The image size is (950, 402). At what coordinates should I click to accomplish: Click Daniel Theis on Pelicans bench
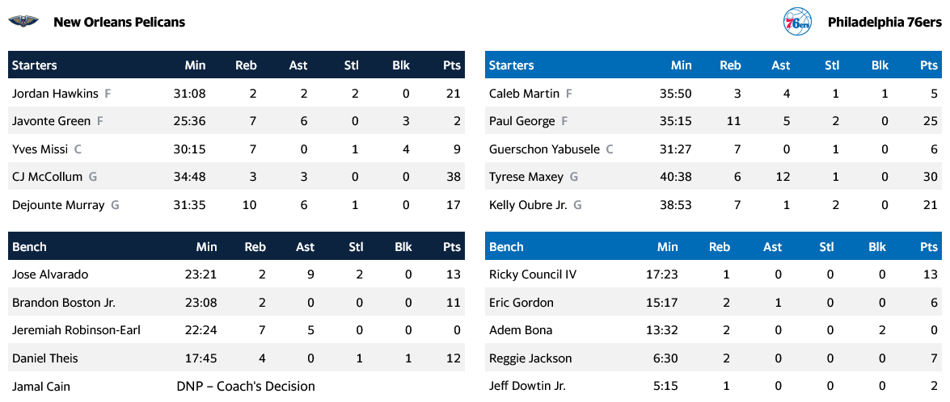click(45, 358)
